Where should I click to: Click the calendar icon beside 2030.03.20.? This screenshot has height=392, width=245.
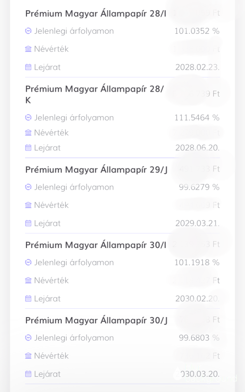(x=28, y=374)
